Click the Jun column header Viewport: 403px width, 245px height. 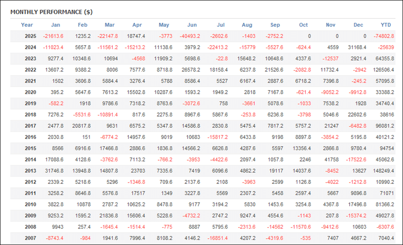coord(192,25)
